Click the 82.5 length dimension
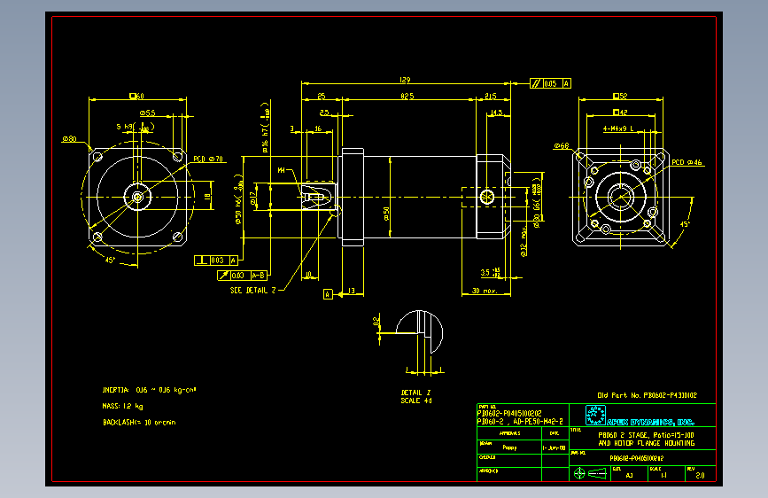This screenshot has height=498, width=768. click(407, 96)
